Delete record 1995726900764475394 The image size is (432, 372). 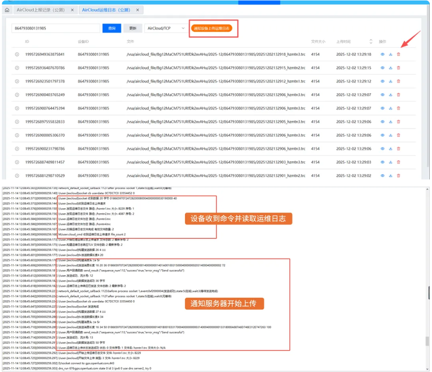[x=398, y=108]
